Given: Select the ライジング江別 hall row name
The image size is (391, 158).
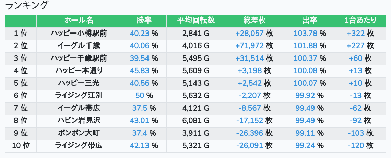Looking at the screenshot, I should [79, 95].
